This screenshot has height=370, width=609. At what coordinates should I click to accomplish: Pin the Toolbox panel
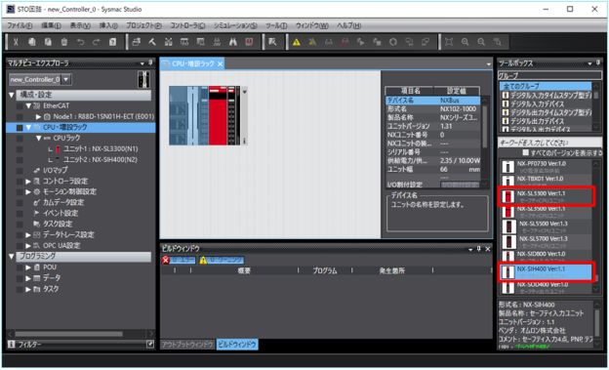597,62
